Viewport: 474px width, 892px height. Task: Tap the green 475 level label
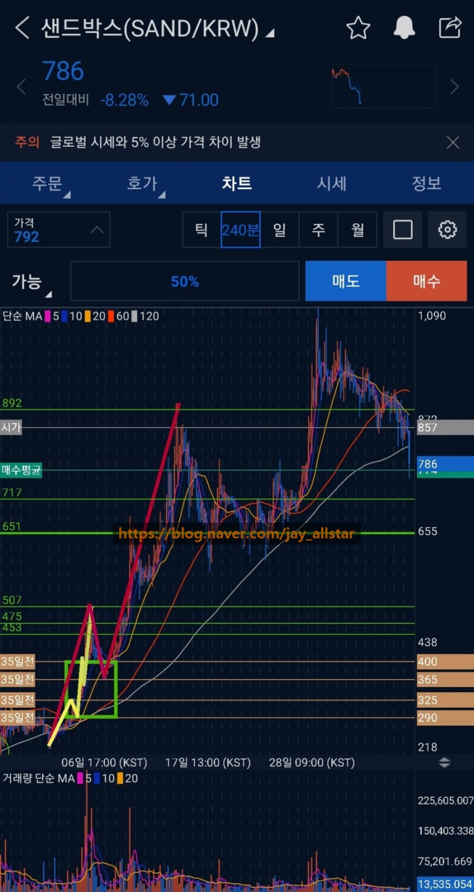click(12, 616)
